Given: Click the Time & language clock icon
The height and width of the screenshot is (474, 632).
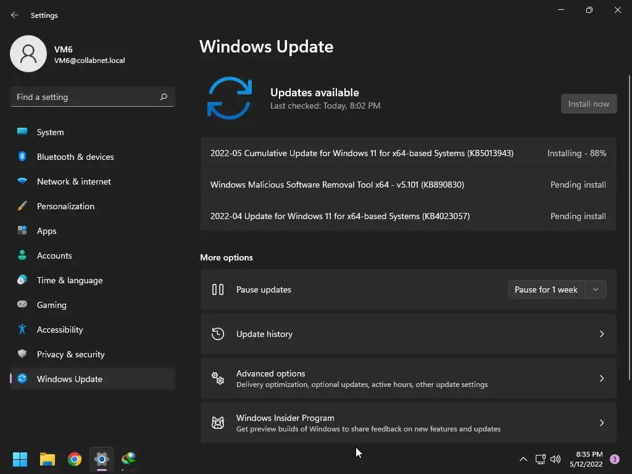Looking at the screenshot, I should click(22, 280).
